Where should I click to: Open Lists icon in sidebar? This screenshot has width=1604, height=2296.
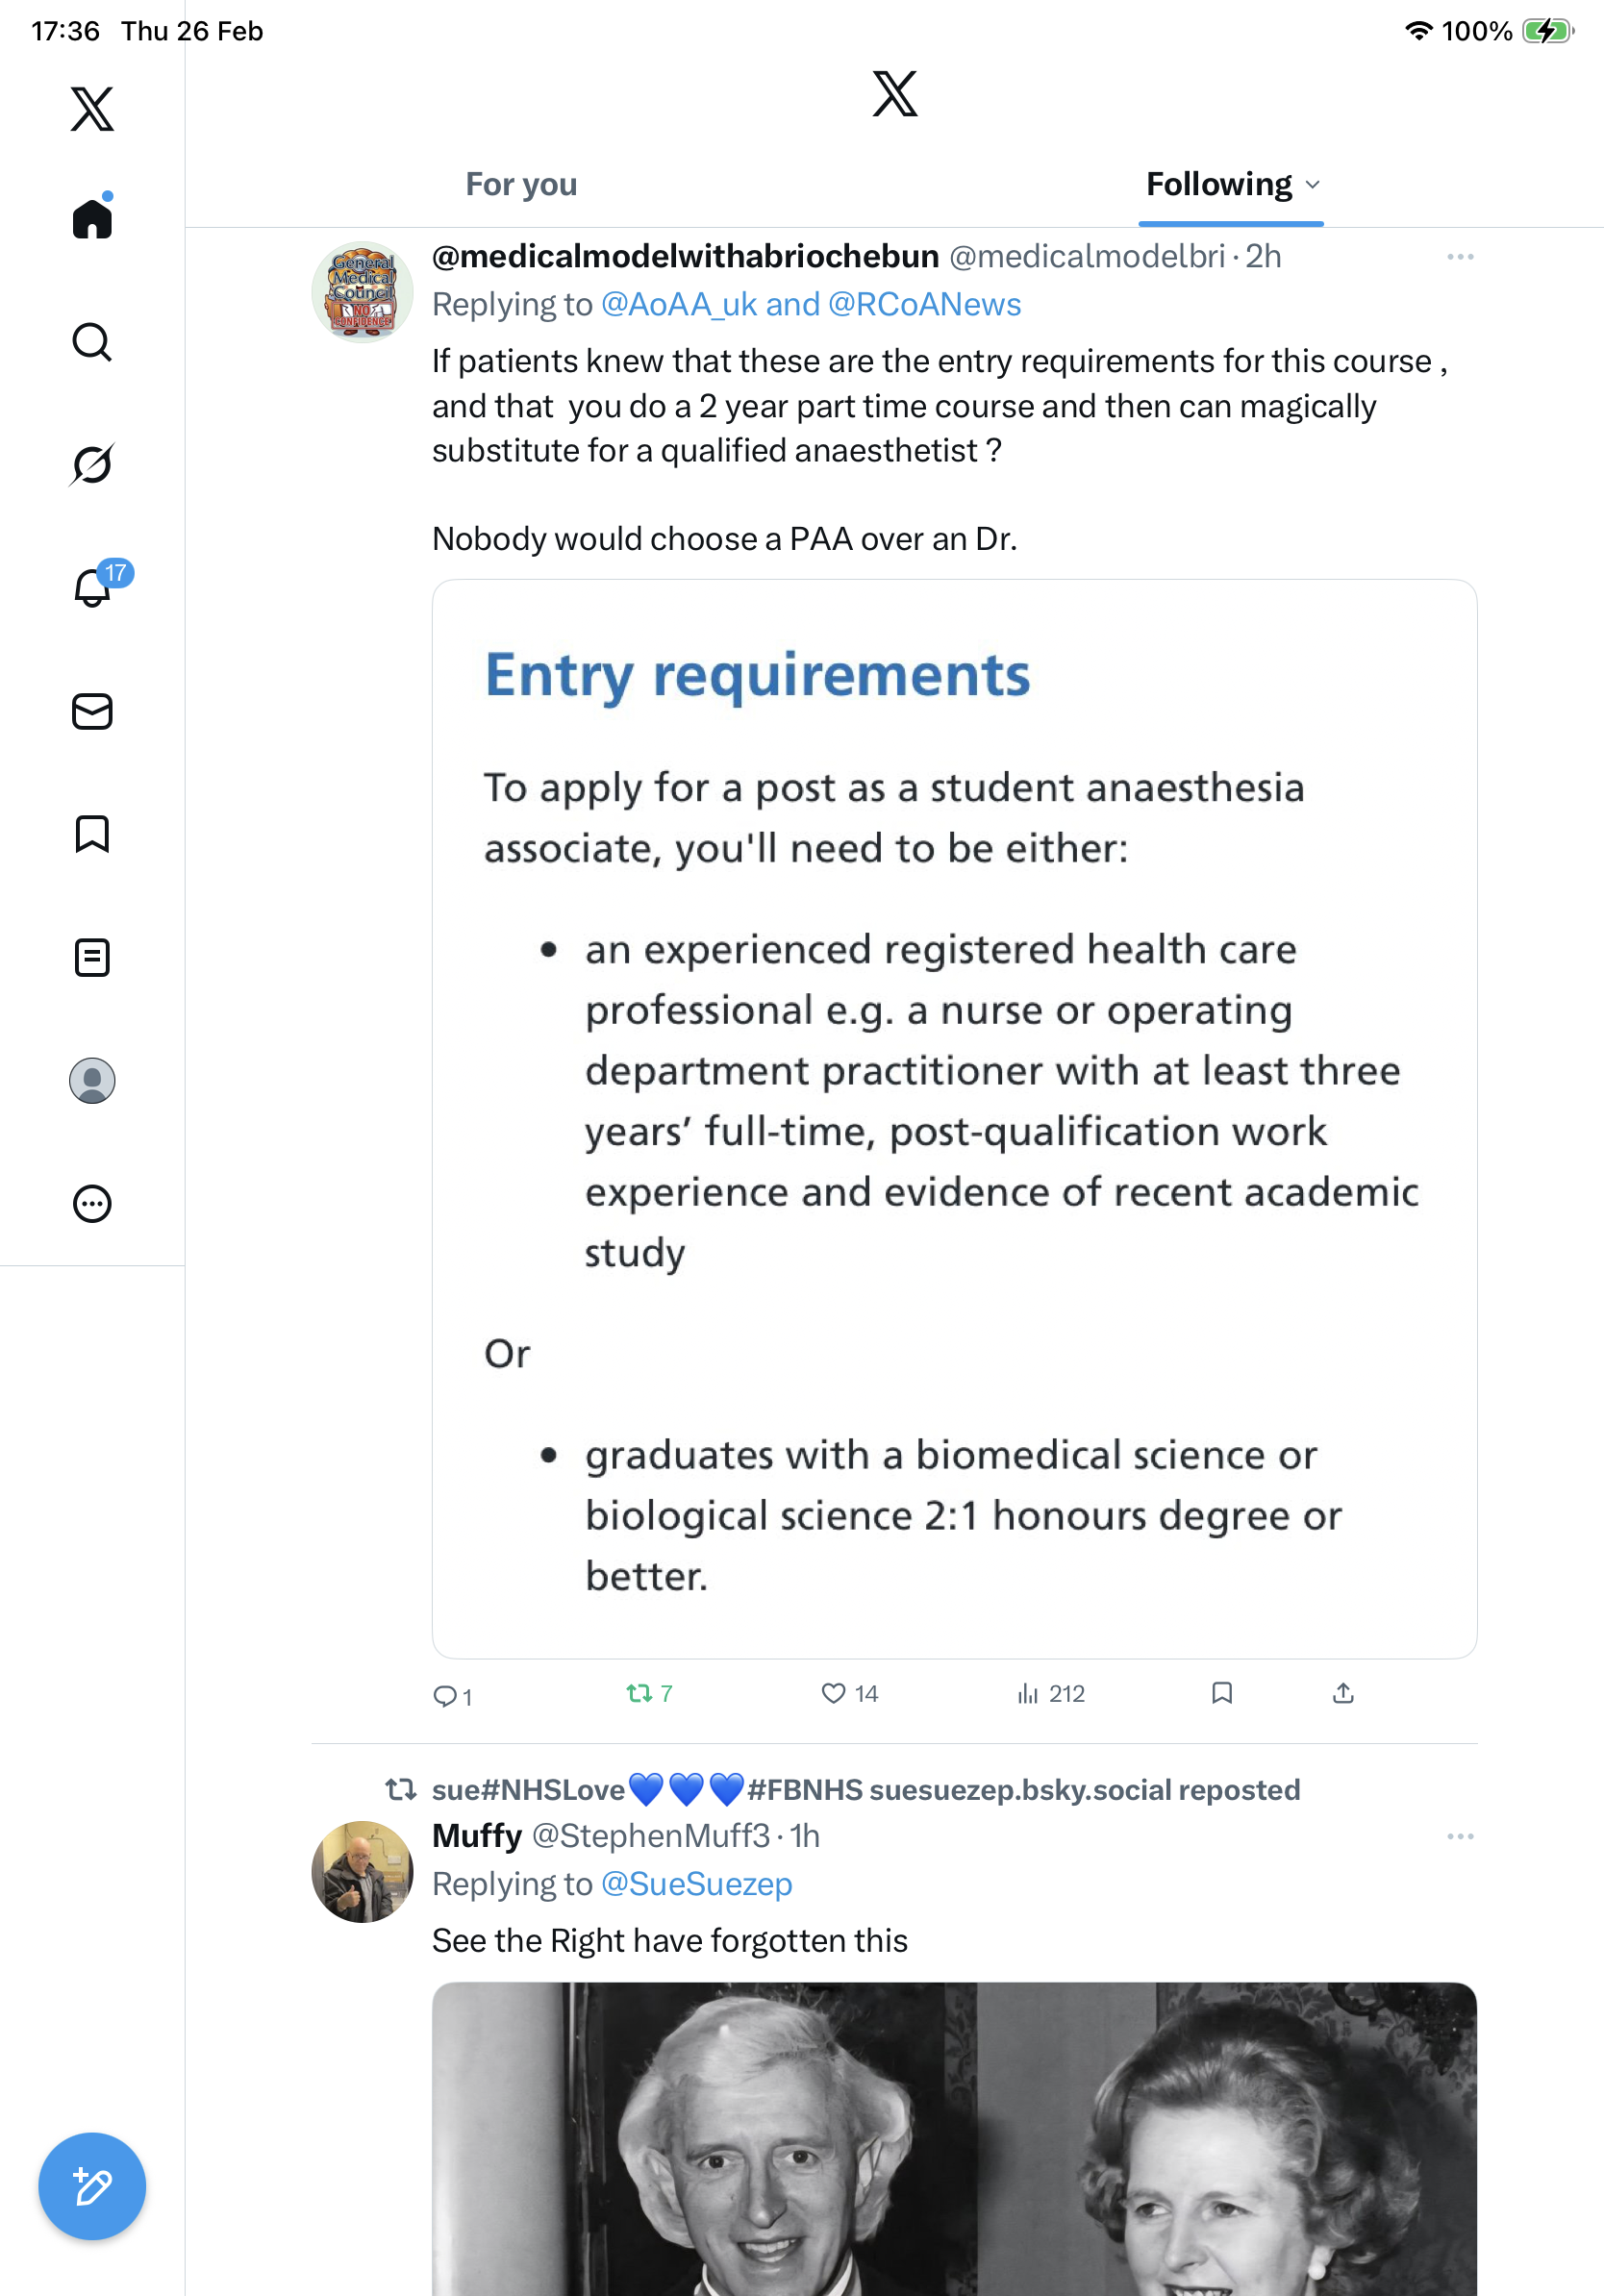92,958
